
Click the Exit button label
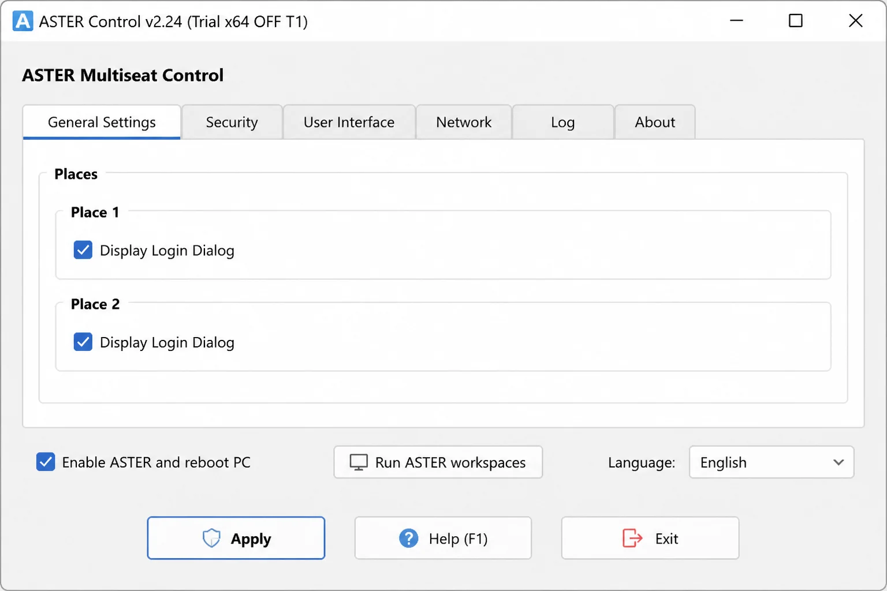pyautogui.click(x=666, y=539)
